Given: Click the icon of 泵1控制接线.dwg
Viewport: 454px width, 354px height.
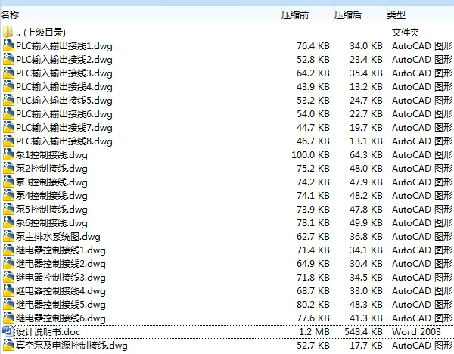Looking at the screenshot, I should (8, 154).
